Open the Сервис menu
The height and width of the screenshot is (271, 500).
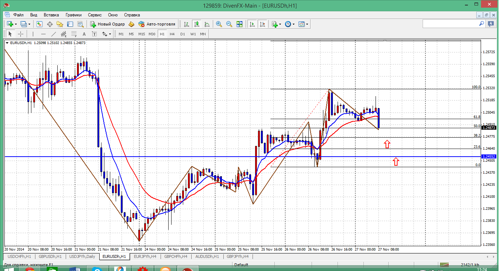(95, 15)
